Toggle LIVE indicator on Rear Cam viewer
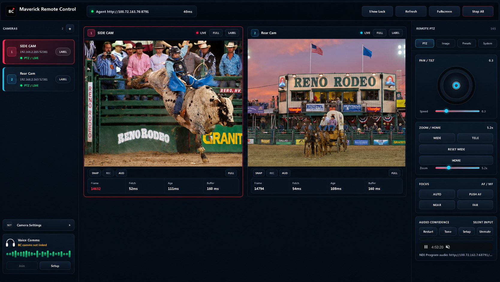500x282 pixels. click(x=365, y=33)
